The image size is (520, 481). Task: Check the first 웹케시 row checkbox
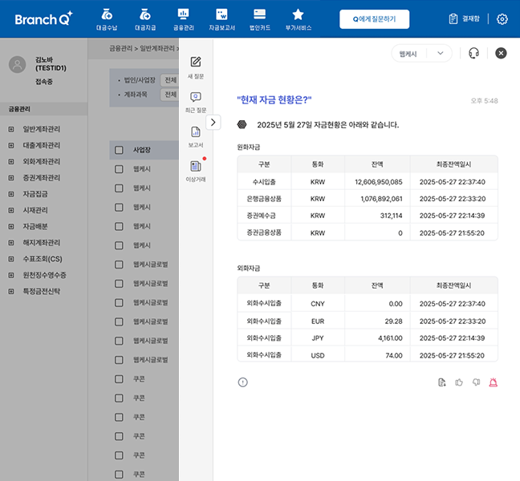pyautogui.click(x=119, y=169)
